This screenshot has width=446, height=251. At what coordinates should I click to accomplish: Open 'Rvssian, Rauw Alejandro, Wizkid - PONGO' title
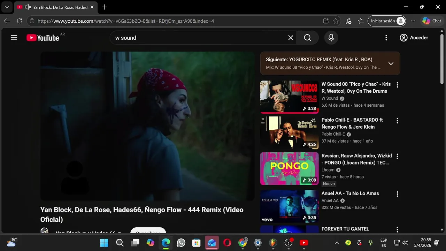pos(356,159)
